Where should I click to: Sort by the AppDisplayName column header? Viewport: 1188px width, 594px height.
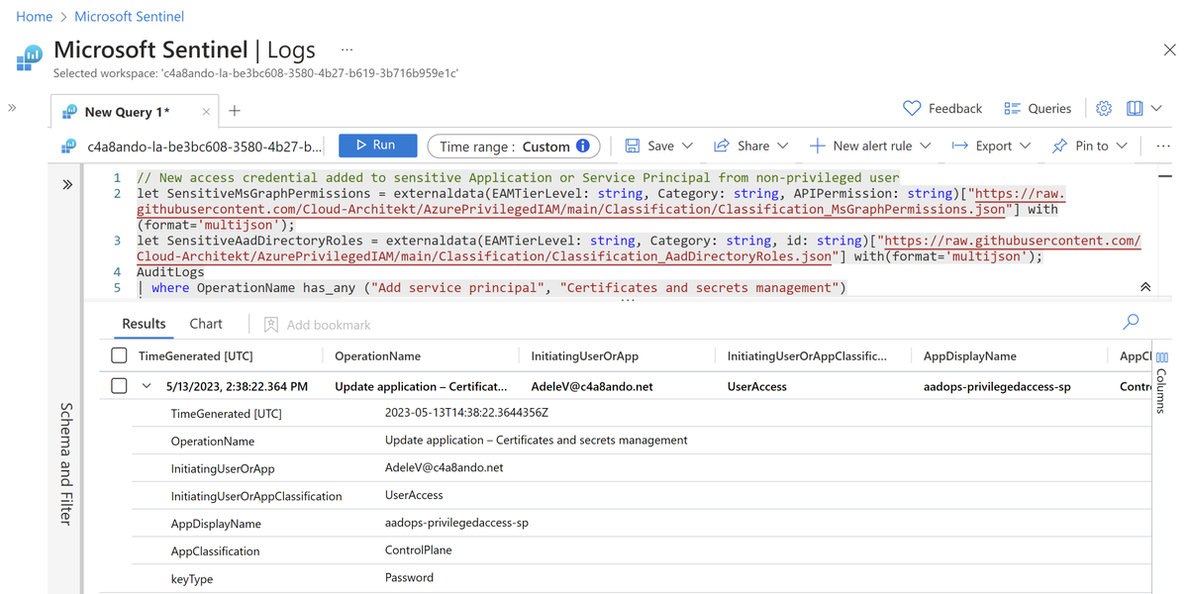pos(969,355)
